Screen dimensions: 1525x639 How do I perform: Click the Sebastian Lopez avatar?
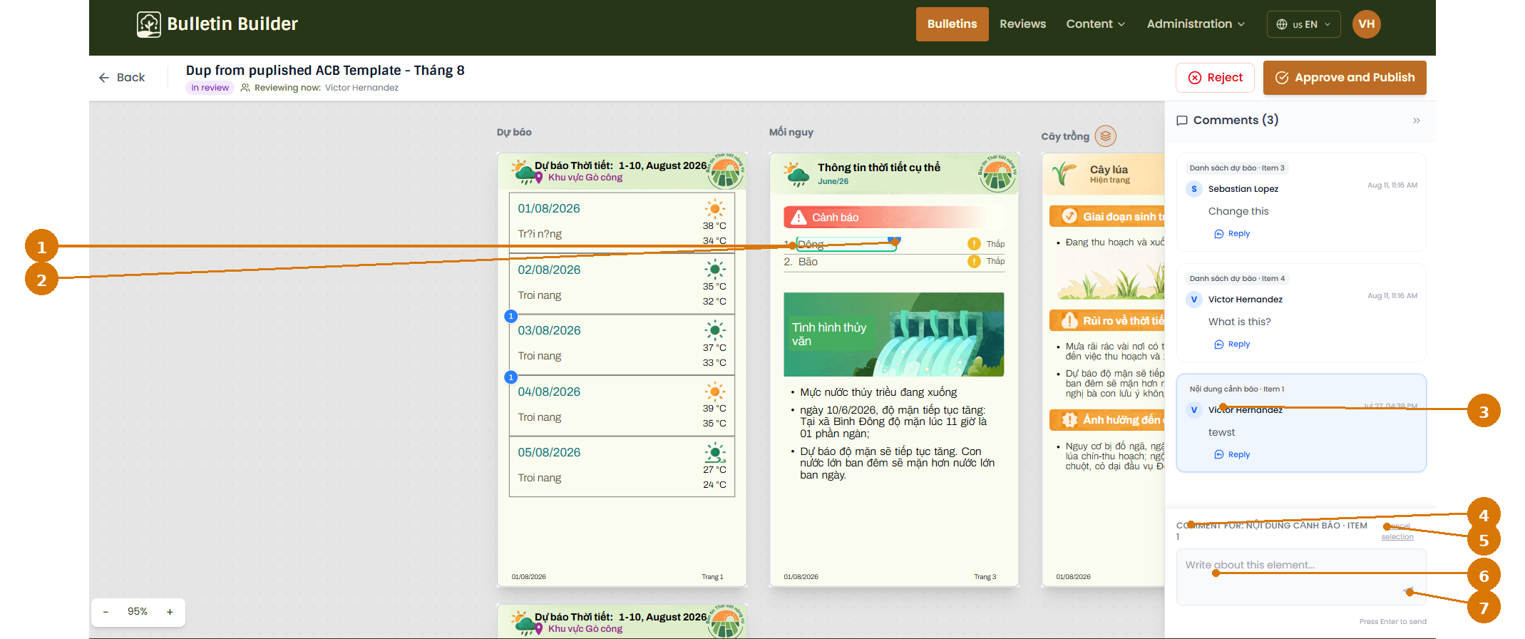[x=1194, y=189]
